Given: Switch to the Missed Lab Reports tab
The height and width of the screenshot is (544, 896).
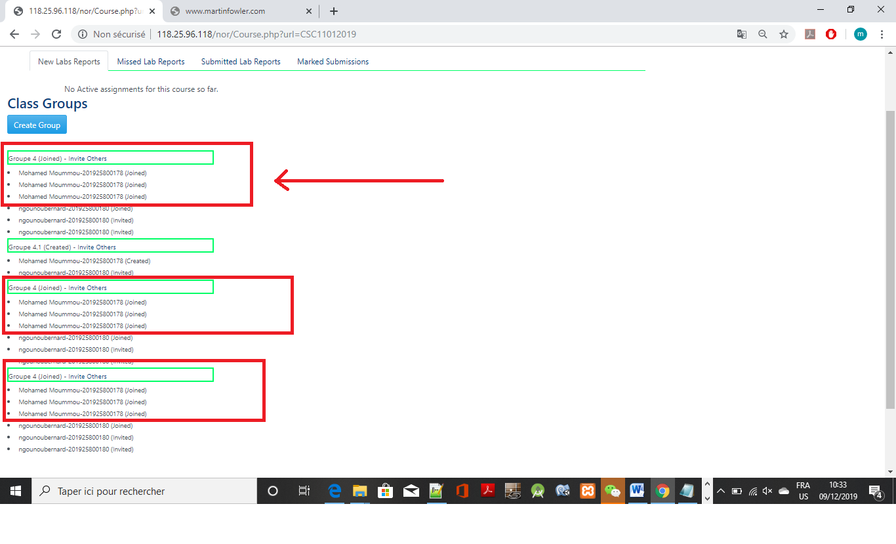Looking at the screenshot, I should (151, 62).
